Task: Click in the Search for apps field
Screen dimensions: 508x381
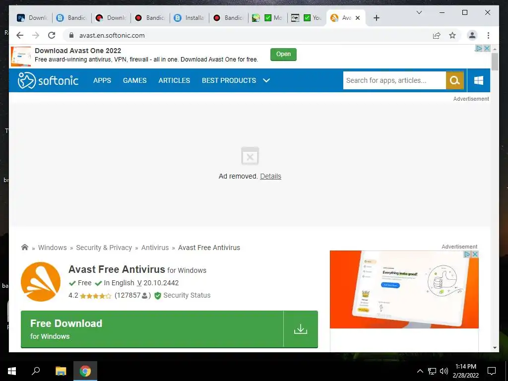Action: 394,80
